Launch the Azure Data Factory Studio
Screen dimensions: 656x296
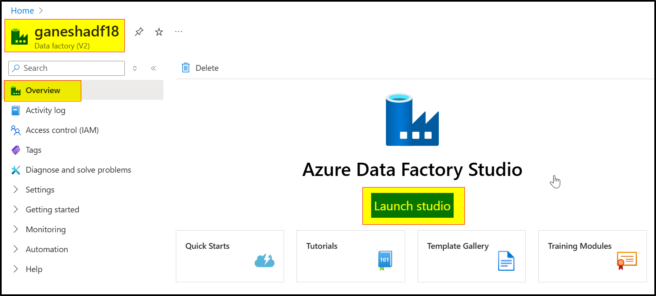click(412, 206)
